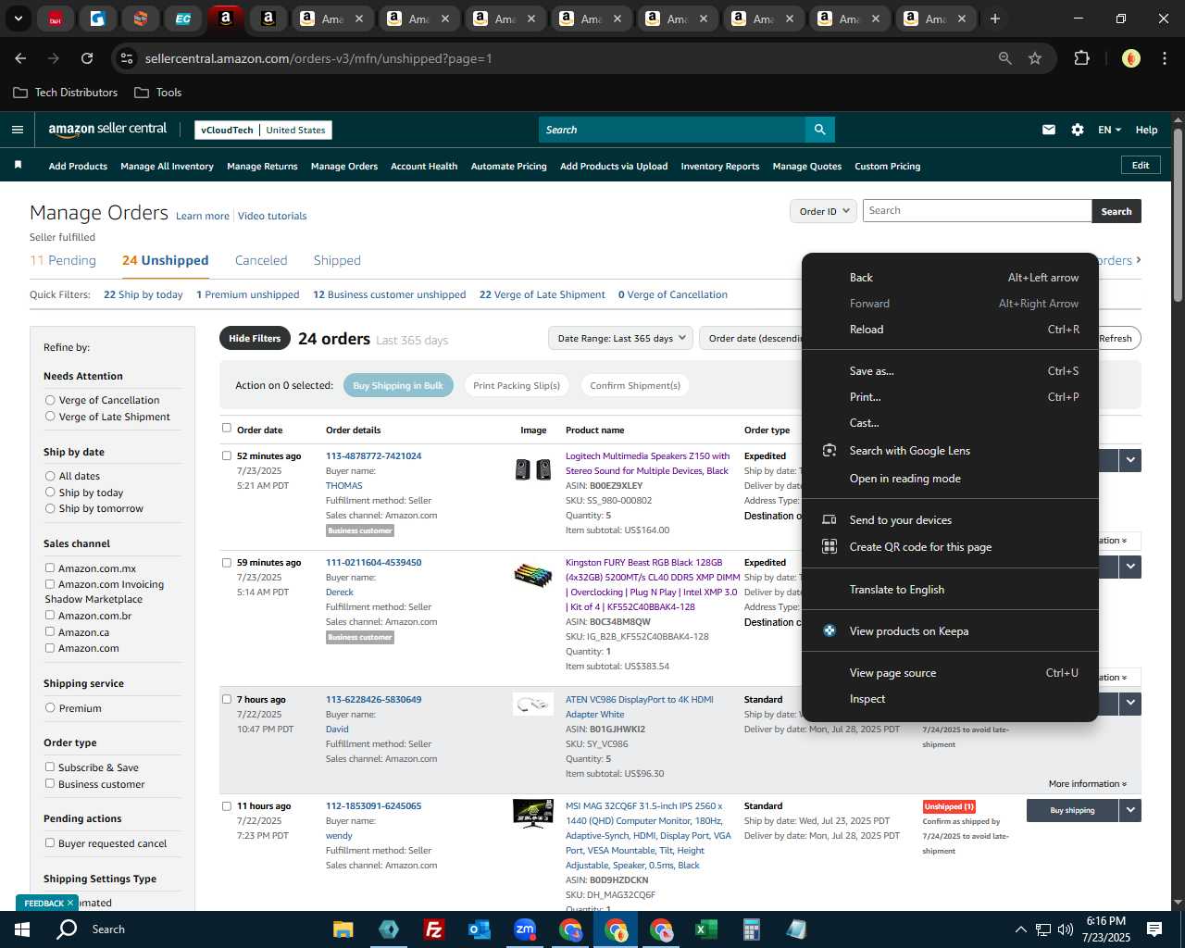1185x948 pixels.
Task: Expand action arrow for ATEN VC986 order
Action: point(1130,704)
